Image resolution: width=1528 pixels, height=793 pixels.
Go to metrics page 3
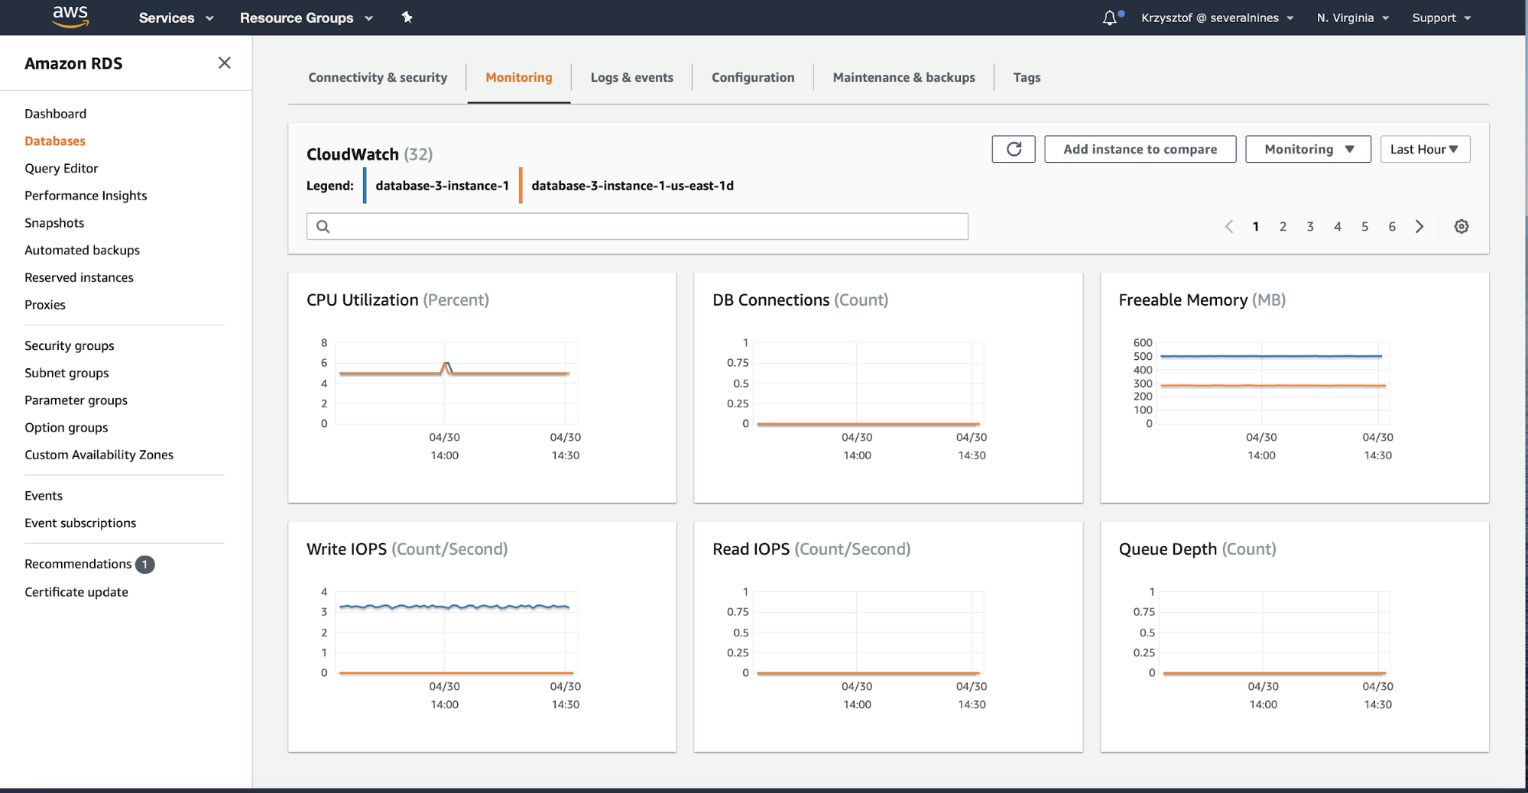(x=1310, y=226)
